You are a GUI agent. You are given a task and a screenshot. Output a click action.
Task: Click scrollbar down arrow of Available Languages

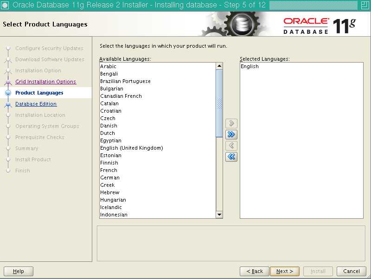click(219, 215)
